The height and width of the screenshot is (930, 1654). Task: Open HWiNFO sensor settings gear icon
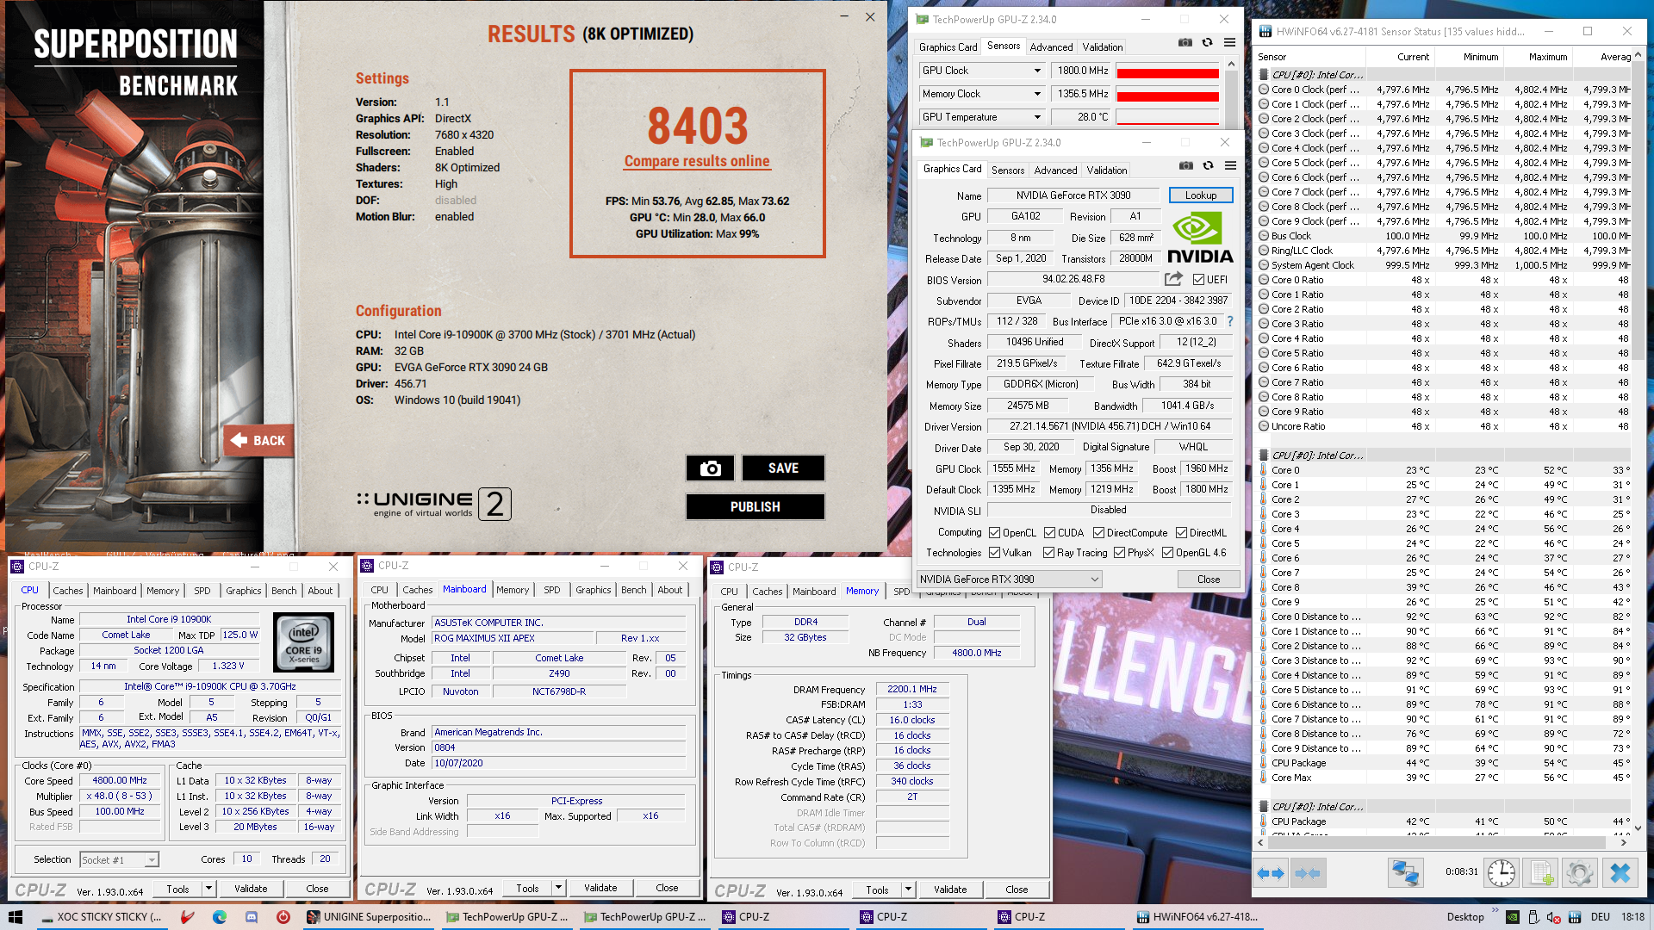1580,873
